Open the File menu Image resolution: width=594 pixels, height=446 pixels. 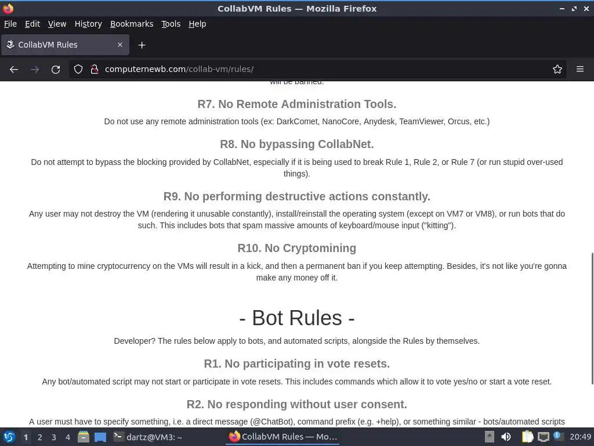(x=10, y=24)
